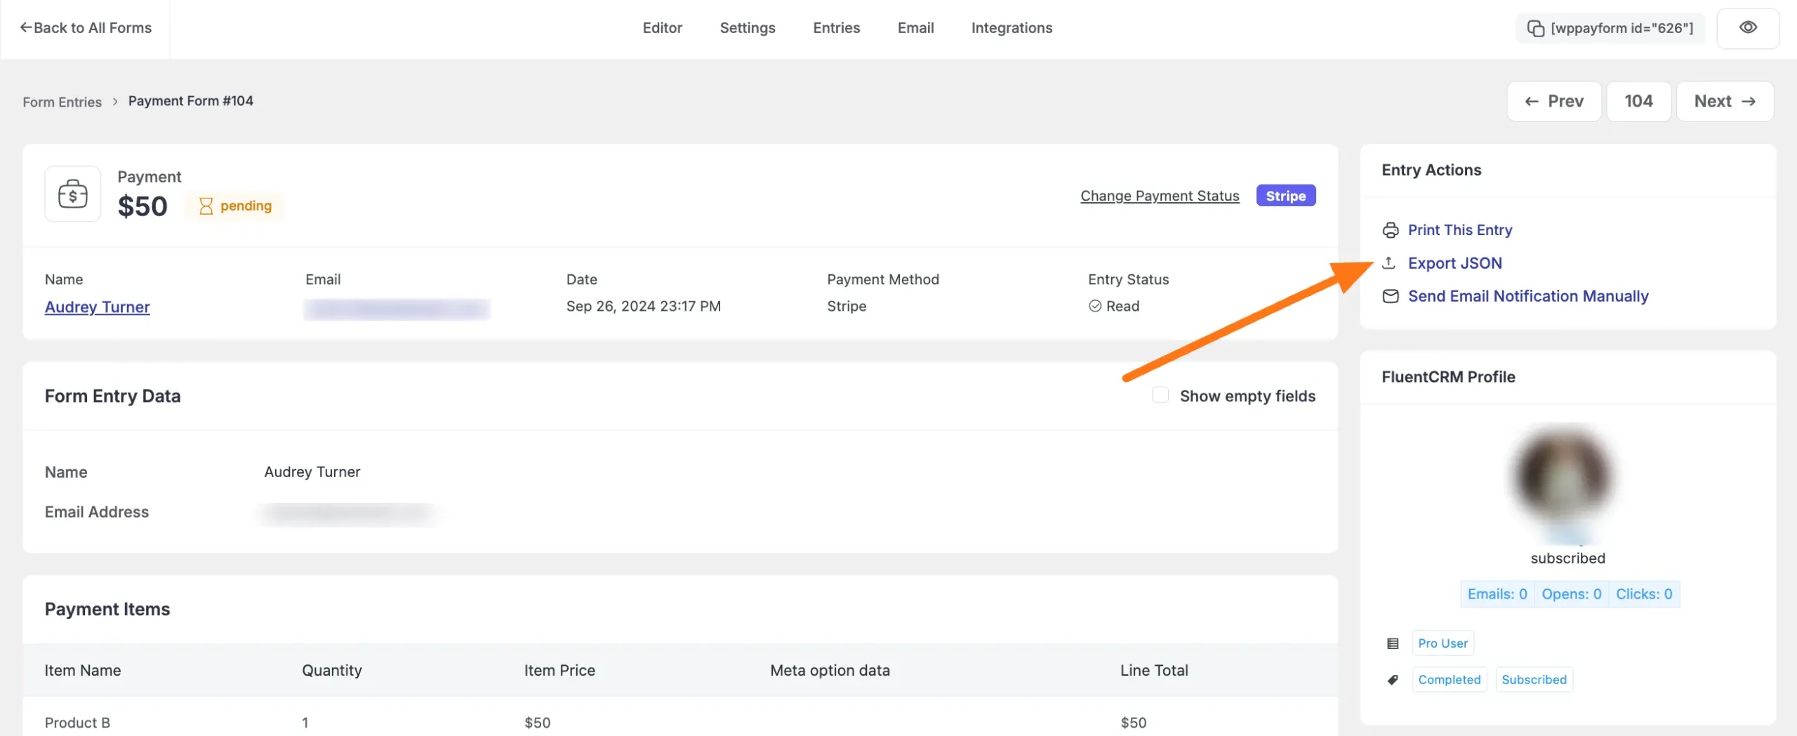The height and width of the screenshot is (736, 1797).
Task: Open the Settings tab
Action: click(x=747, y=28)
